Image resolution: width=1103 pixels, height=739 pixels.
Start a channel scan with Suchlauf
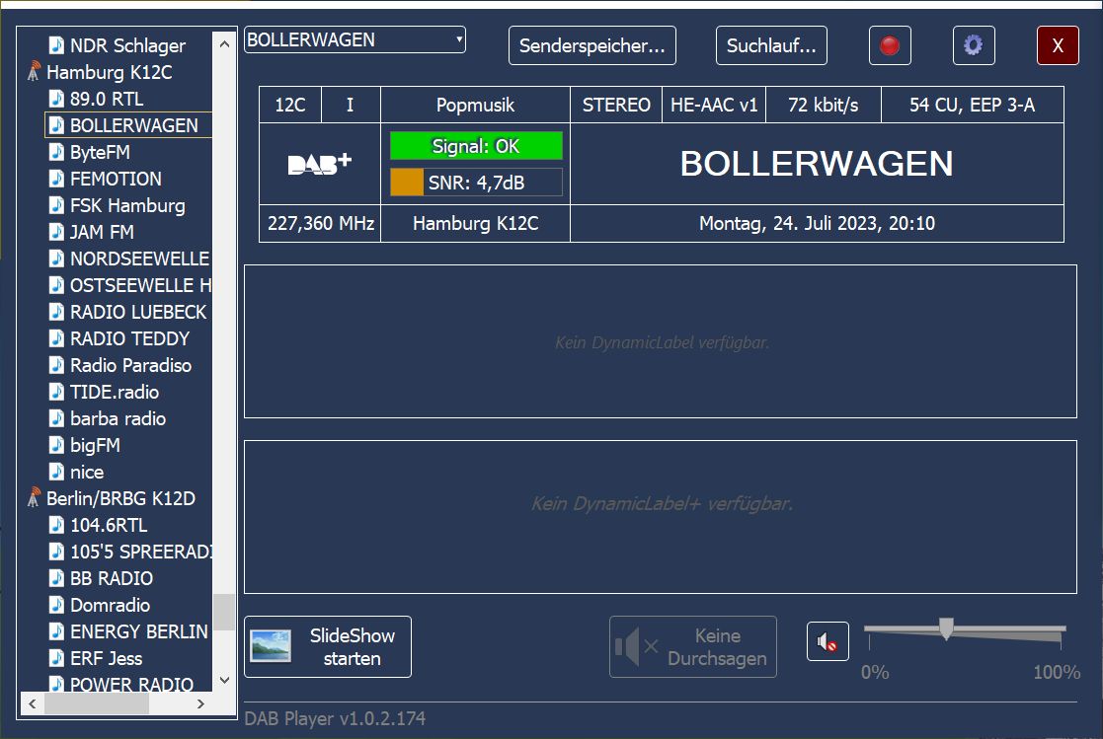(x=771, y=45)
